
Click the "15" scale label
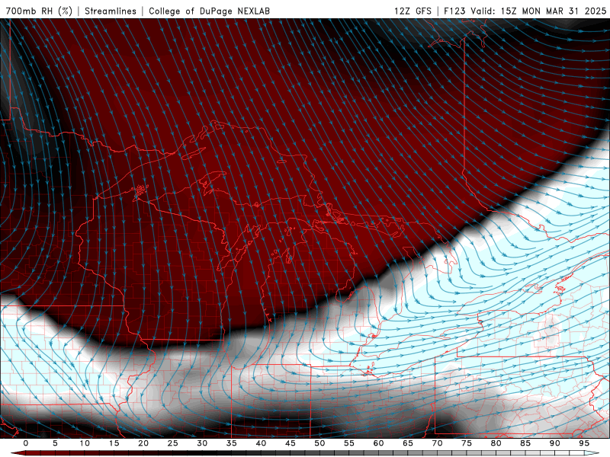(114, 443)
